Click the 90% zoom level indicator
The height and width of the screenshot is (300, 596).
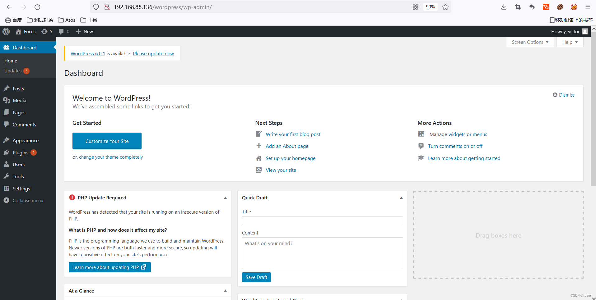click(x=430, y=7)
